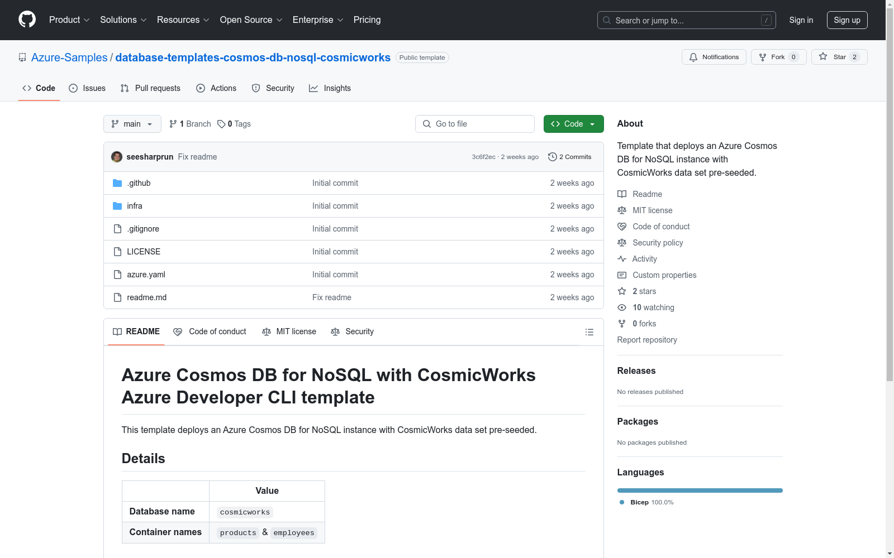
Task: Click the book icon beside Readme in About
Action: pos(622,194)
